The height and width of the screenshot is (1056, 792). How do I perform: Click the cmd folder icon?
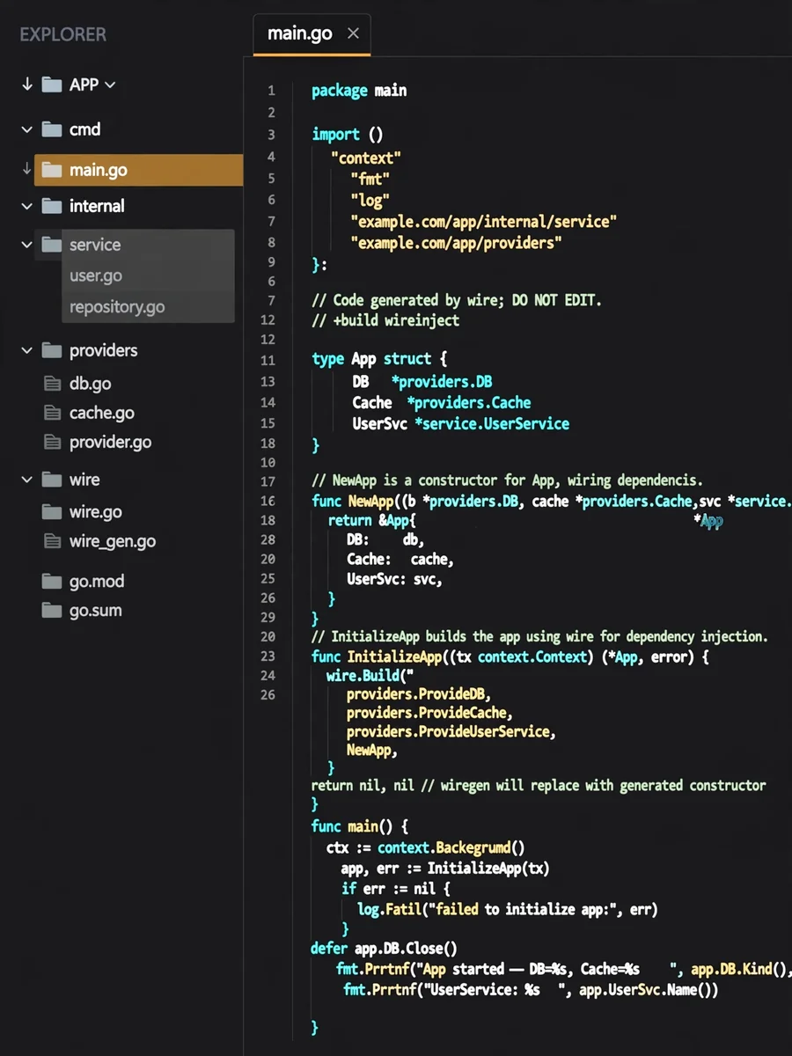(x=52, y=129)
